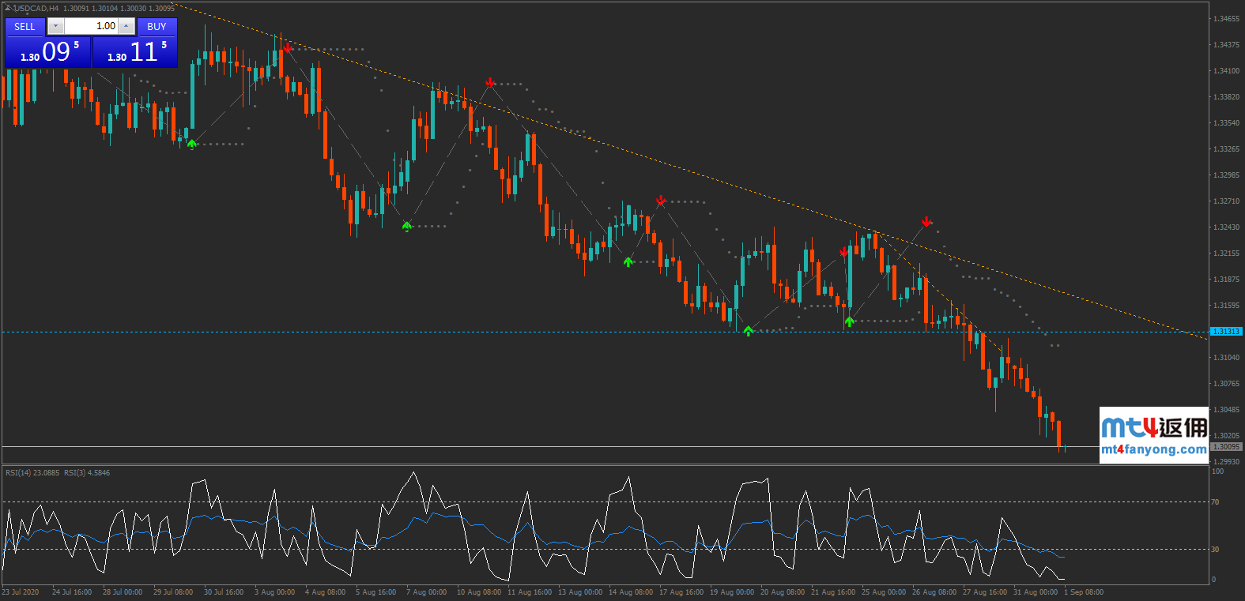Click the USDCAD,H4 chart title
This screenshot has width=1245, height=601.
click(36, 8)
